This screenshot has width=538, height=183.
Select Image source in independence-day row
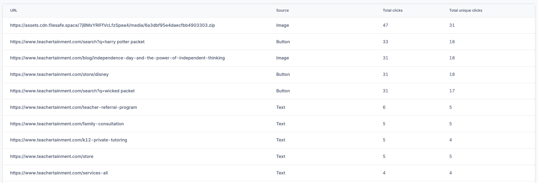[282, 58]
